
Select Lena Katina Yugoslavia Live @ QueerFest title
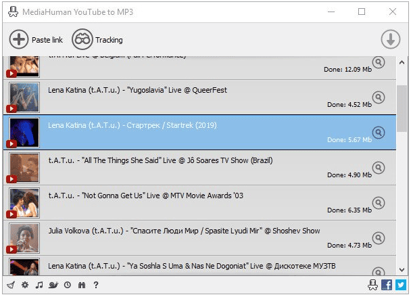(x=137, y=90)
